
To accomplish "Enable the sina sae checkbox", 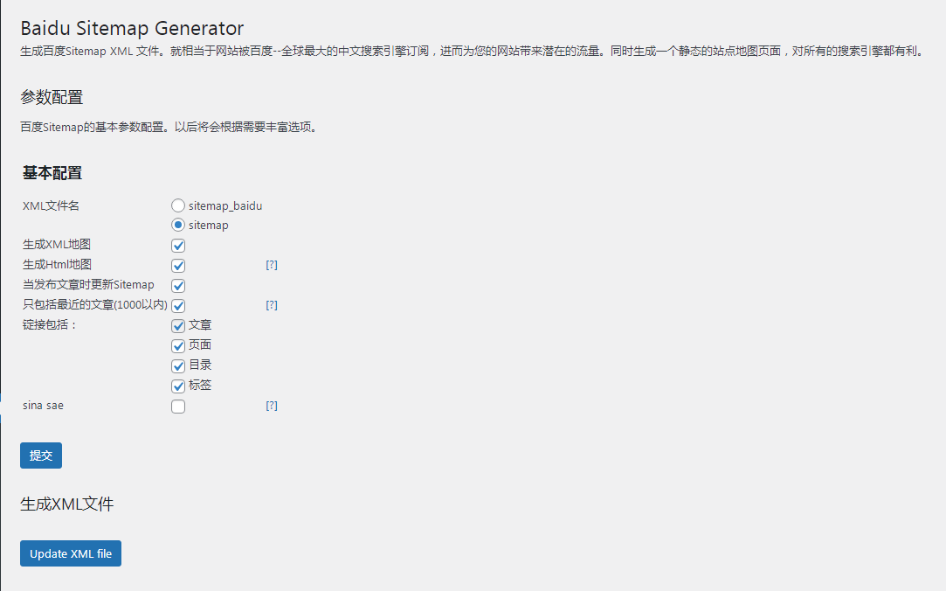I will [178, 407].
